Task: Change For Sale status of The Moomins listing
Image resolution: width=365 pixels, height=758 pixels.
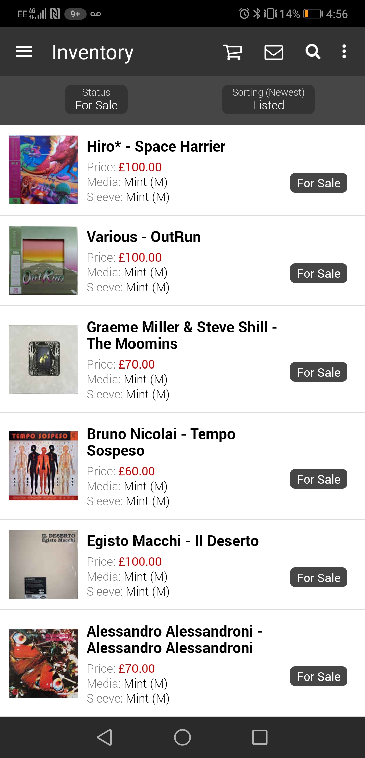Action: (318, 372)
